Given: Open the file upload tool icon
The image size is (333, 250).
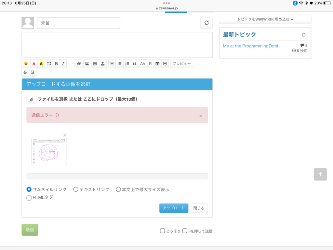Looking at the screenshot, I should (x=102, y=63).
